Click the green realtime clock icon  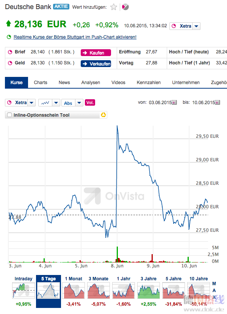point(9,37)
